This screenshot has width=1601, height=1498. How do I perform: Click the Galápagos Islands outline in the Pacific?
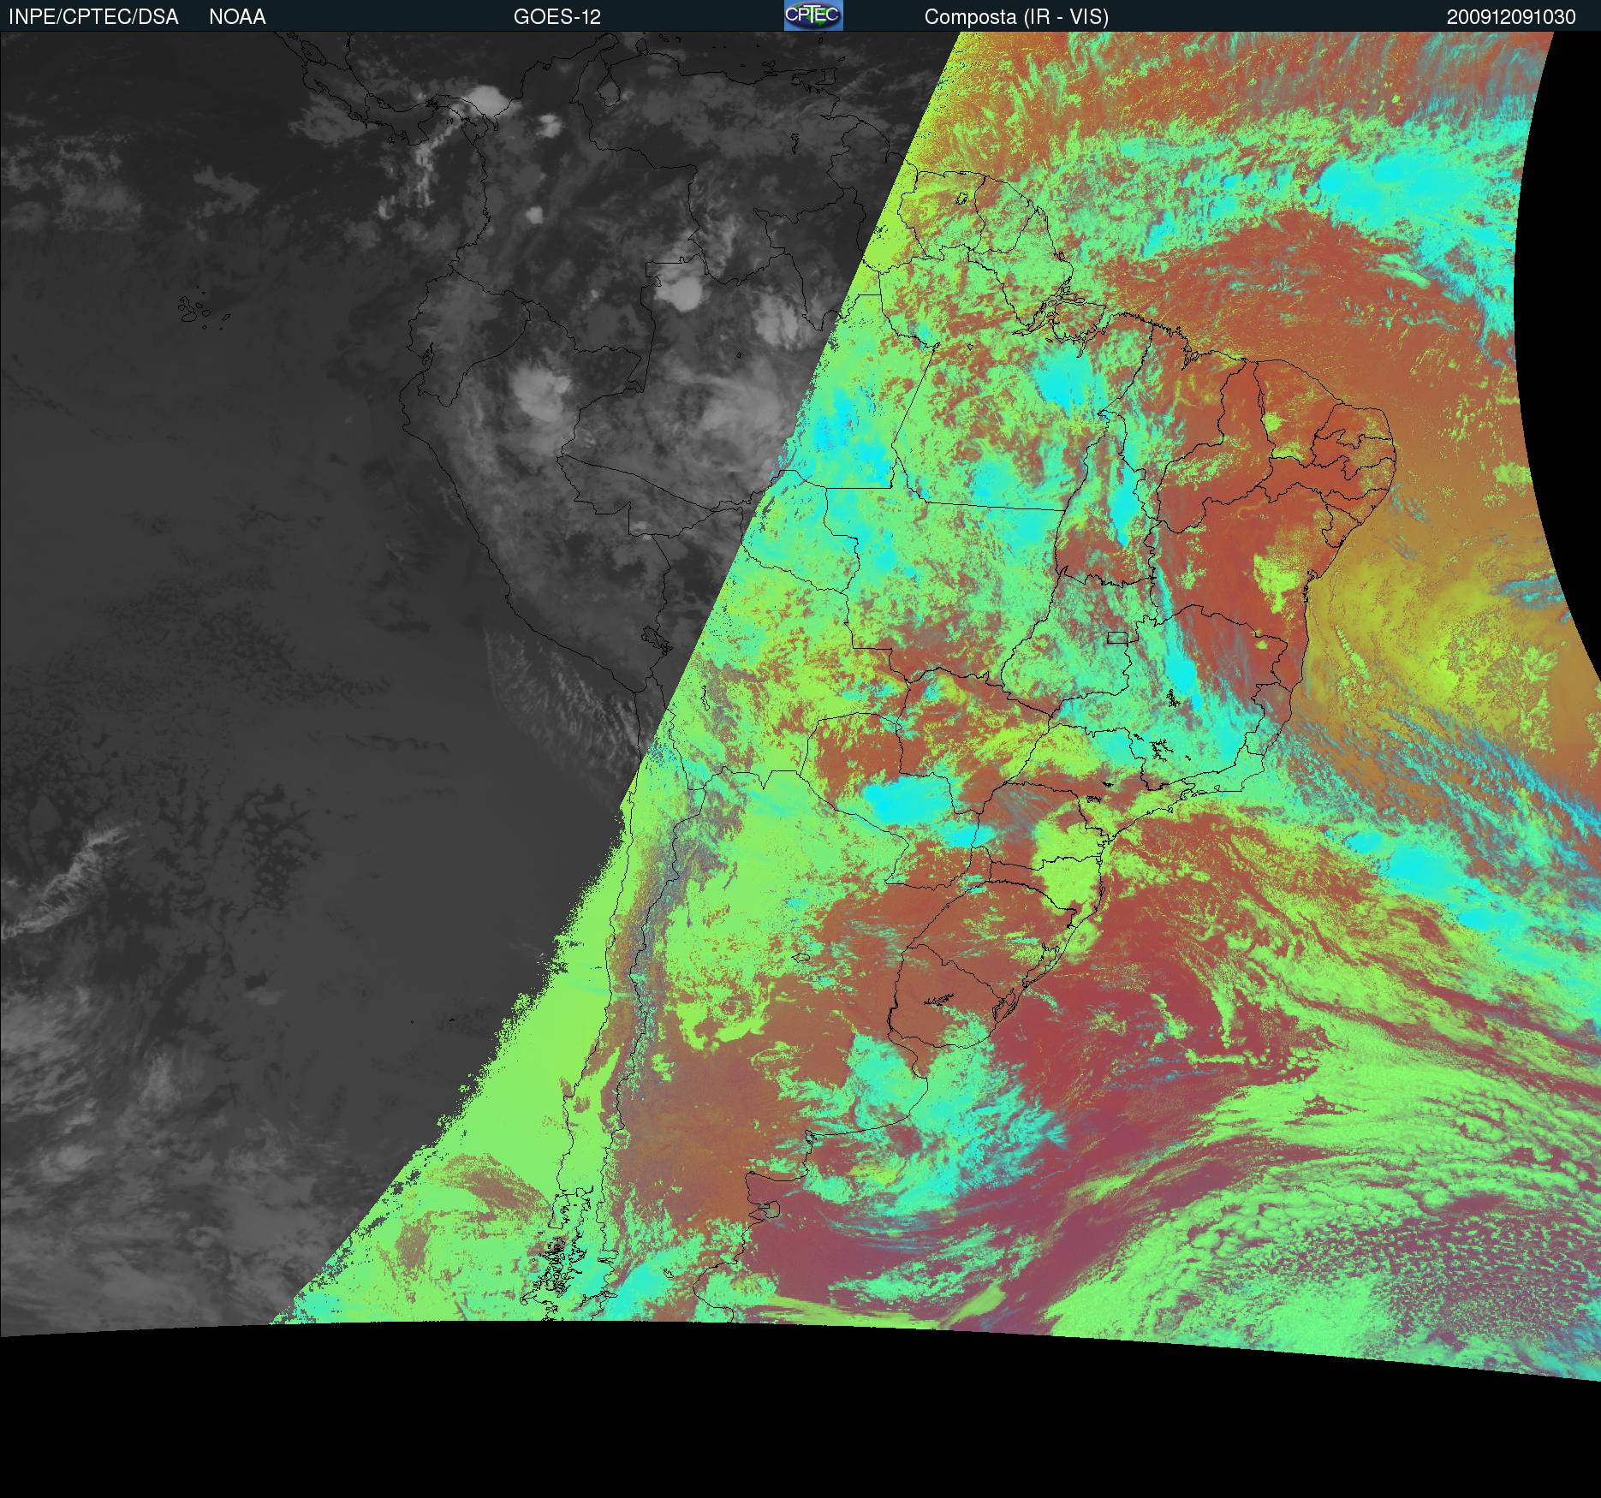[x=203, y=310]
